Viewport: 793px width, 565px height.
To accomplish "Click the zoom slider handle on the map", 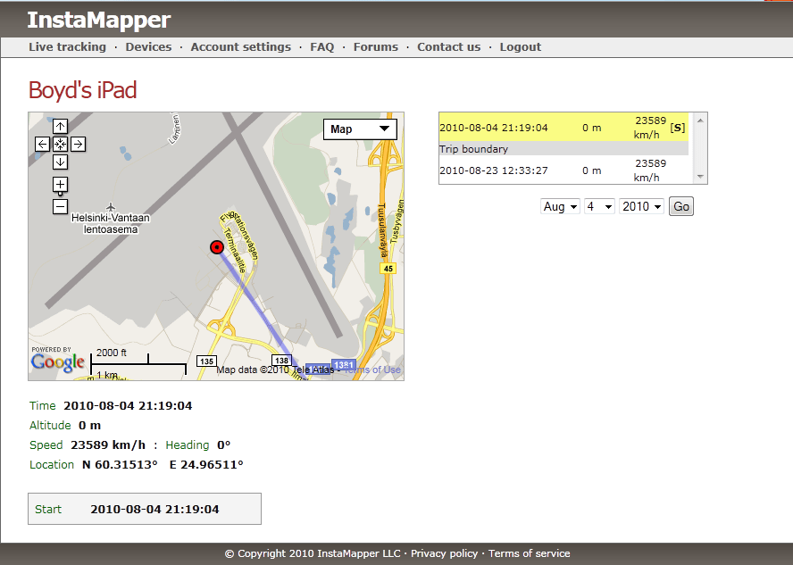I will tap(60, 194).
